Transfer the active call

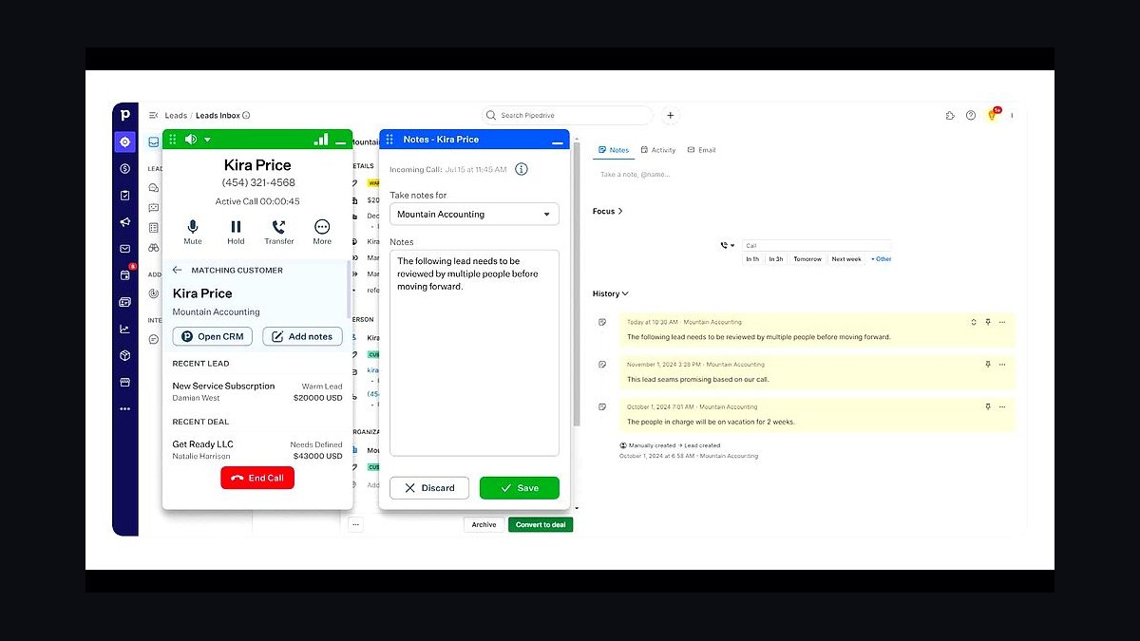pyautogui.click(x=279, y=232)
